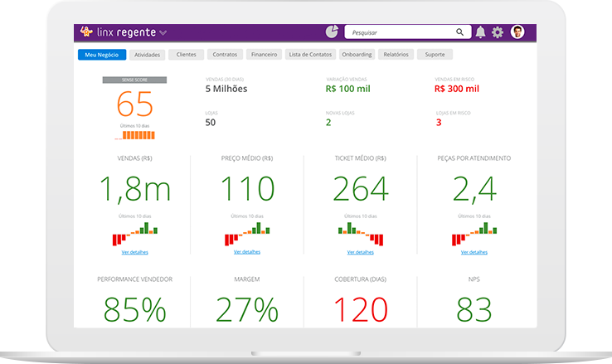Select the Meu Negócio tab
Viewport: 612px width, 364px height.
[102, 55]
